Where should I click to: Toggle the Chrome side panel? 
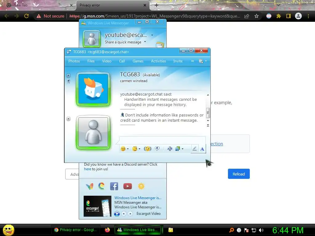tap(289, 16)
